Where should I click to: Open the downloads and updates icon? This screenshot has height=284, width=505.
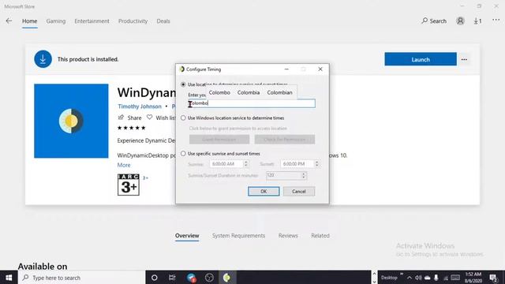[477, 21]
